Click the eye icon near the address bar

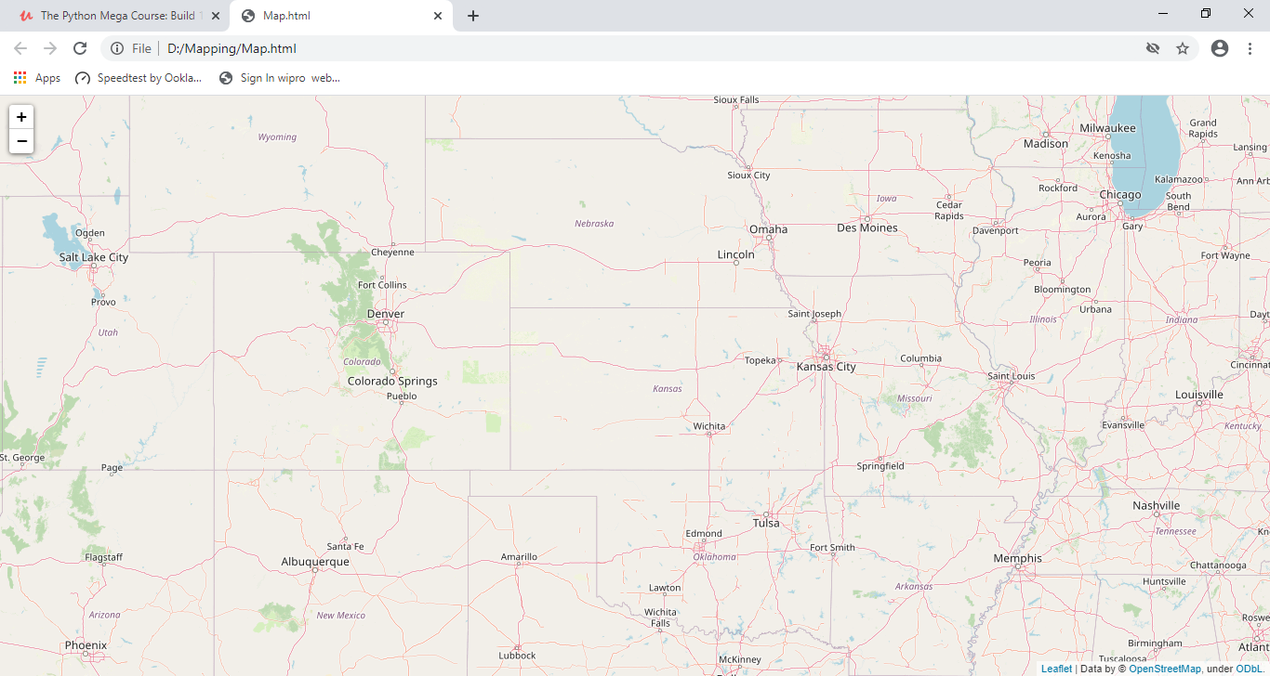pos(1153,47)
